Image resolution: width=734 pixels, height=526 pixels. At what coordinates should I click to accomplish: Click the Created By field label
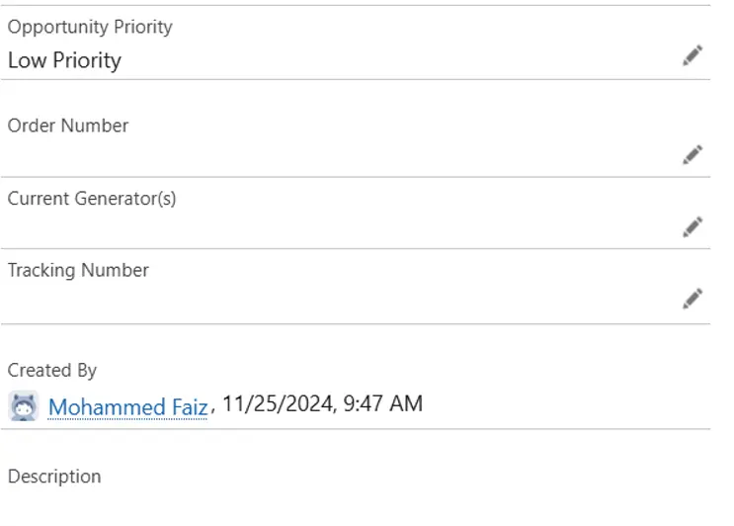point(52,371)
